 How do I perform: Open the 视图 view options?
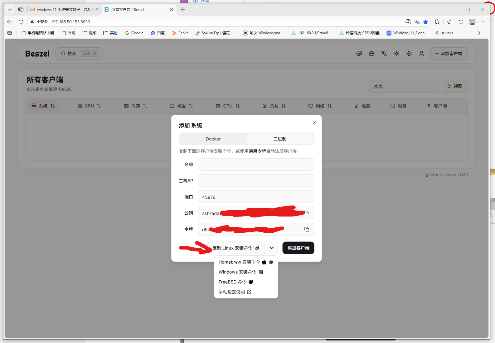pos(454,86)
